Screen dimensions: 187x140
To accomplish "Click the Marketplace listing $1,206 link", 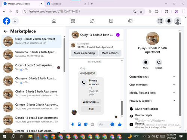I will 95,47.
